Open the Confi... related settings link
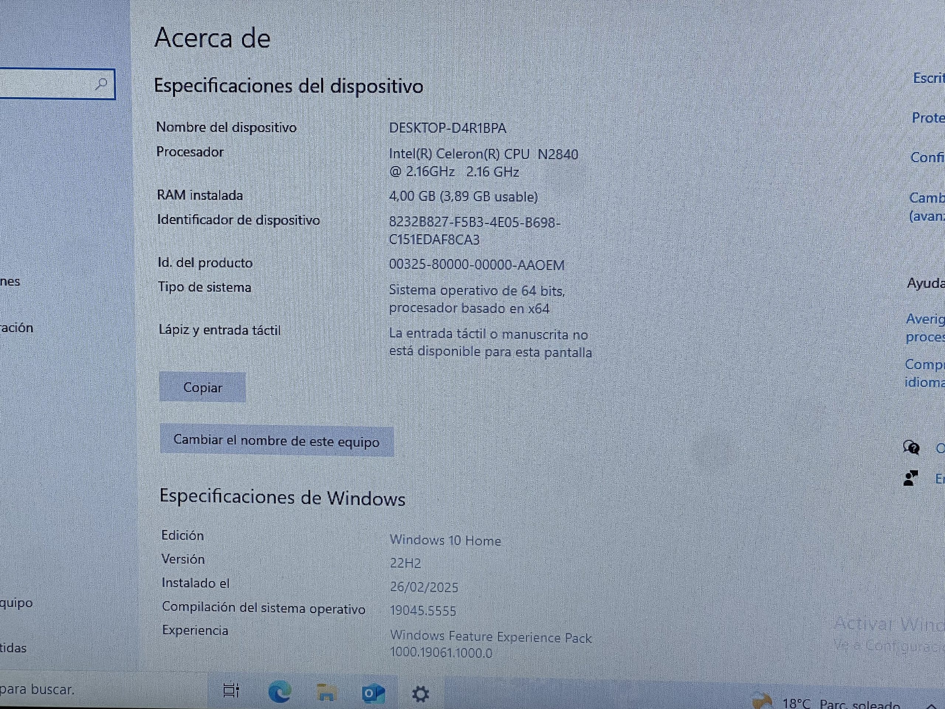This screenshot has height=709, width=945. pyautogui.click(x=927, y=158)
